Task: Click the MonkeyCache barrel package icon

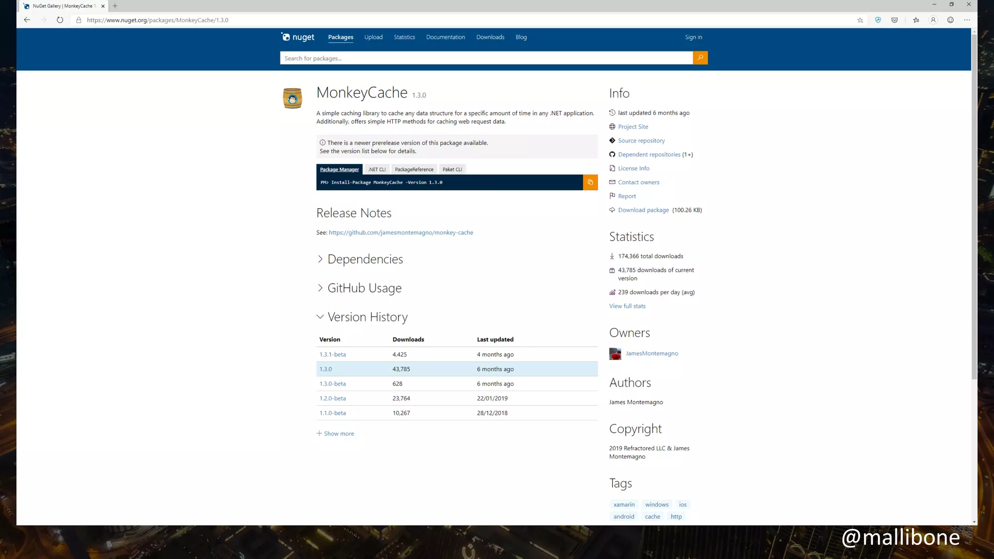Action: pyautogui.click(x=292, y=99)
